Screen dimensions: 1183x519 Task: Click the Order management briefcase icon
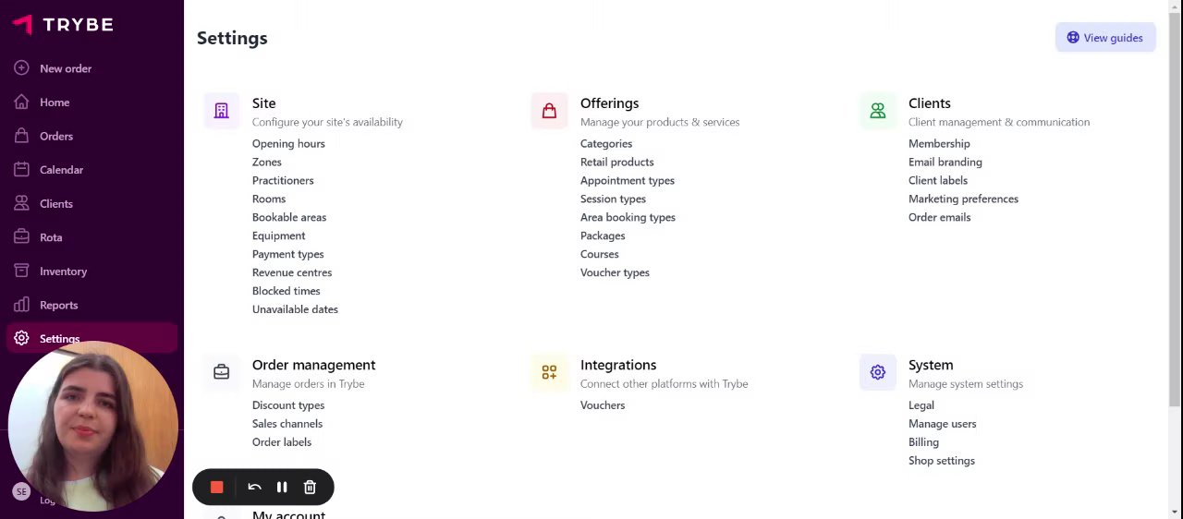click(222, 372)
